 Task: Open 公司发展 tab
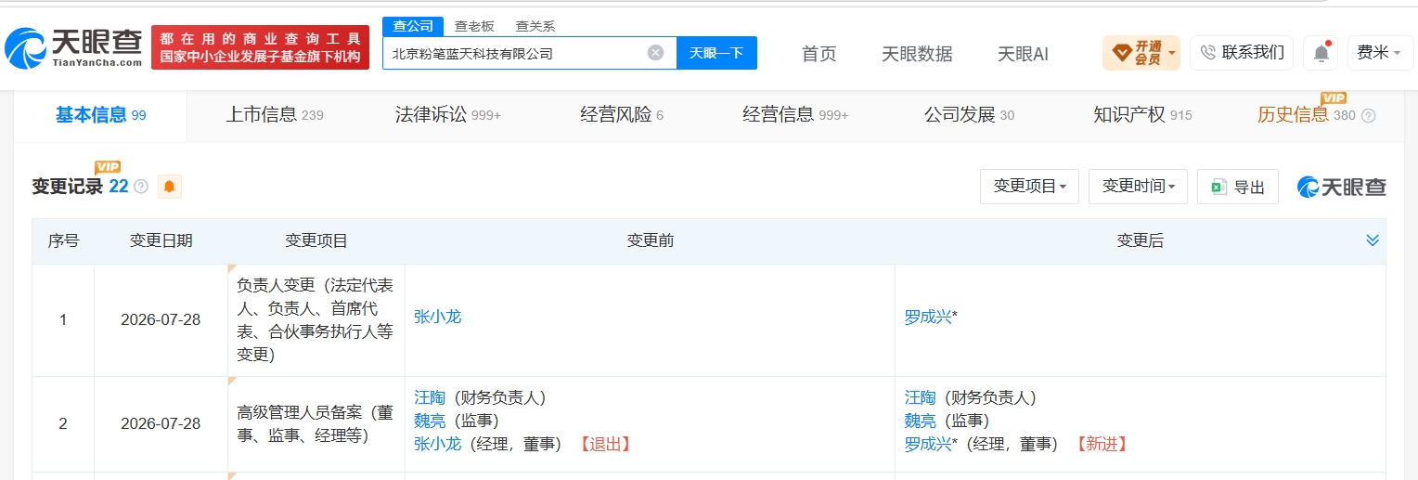(969, 115)
